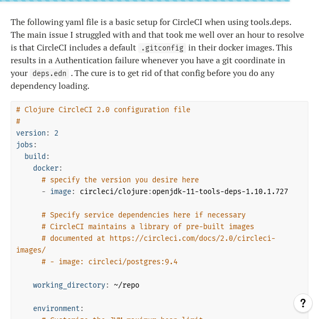Screen dimensions: 319x319
Task: Click the 'working_directory' key
Action: (x=69, y=285)
